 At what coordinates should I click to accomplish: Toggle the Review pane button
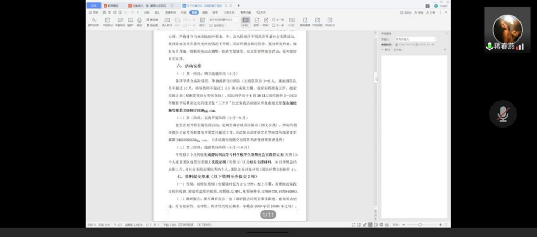pos(245,21)
